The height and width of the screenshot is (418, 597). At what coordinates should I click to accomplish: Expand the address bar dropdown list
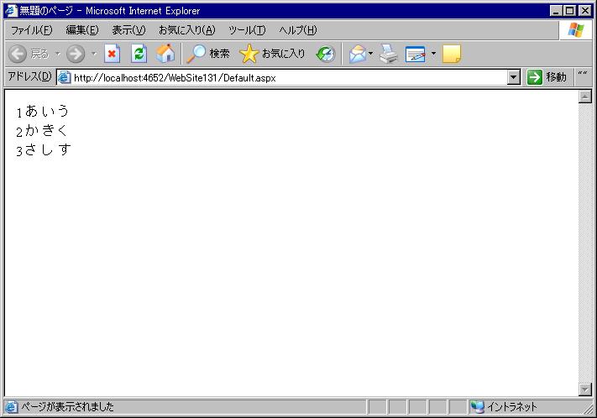coord(514,78)
